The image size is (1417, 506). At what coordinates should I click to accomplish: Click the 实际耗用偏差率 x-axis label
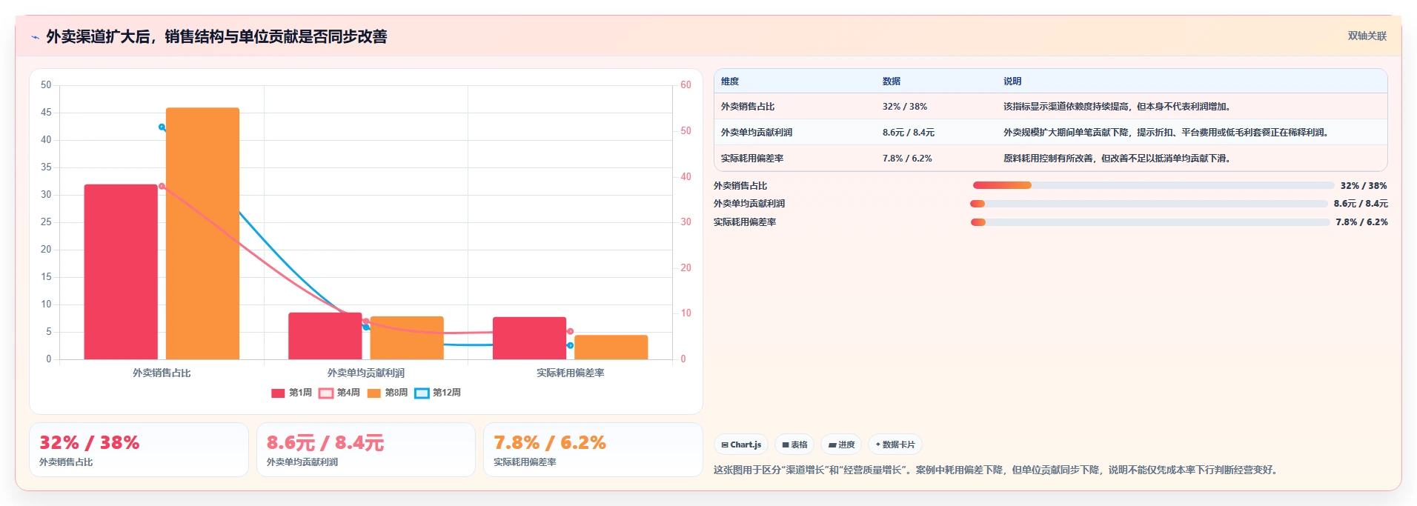tap(570, 373)
